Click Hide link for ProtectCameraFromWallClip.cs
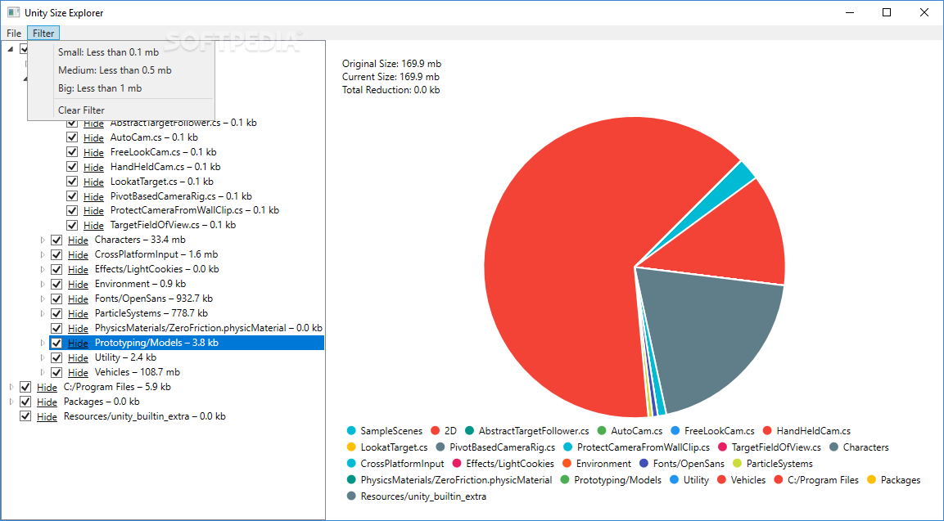This screenshot has width=944, height=521. tap(93, 210)
